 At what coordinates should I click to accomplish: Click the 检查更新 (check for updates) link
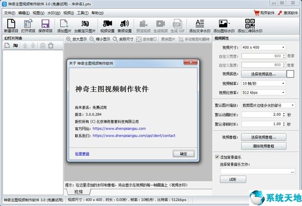click(82, 154)
